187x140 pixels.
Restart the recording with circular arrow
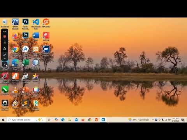pyautogui.click(x=5, y=49)
